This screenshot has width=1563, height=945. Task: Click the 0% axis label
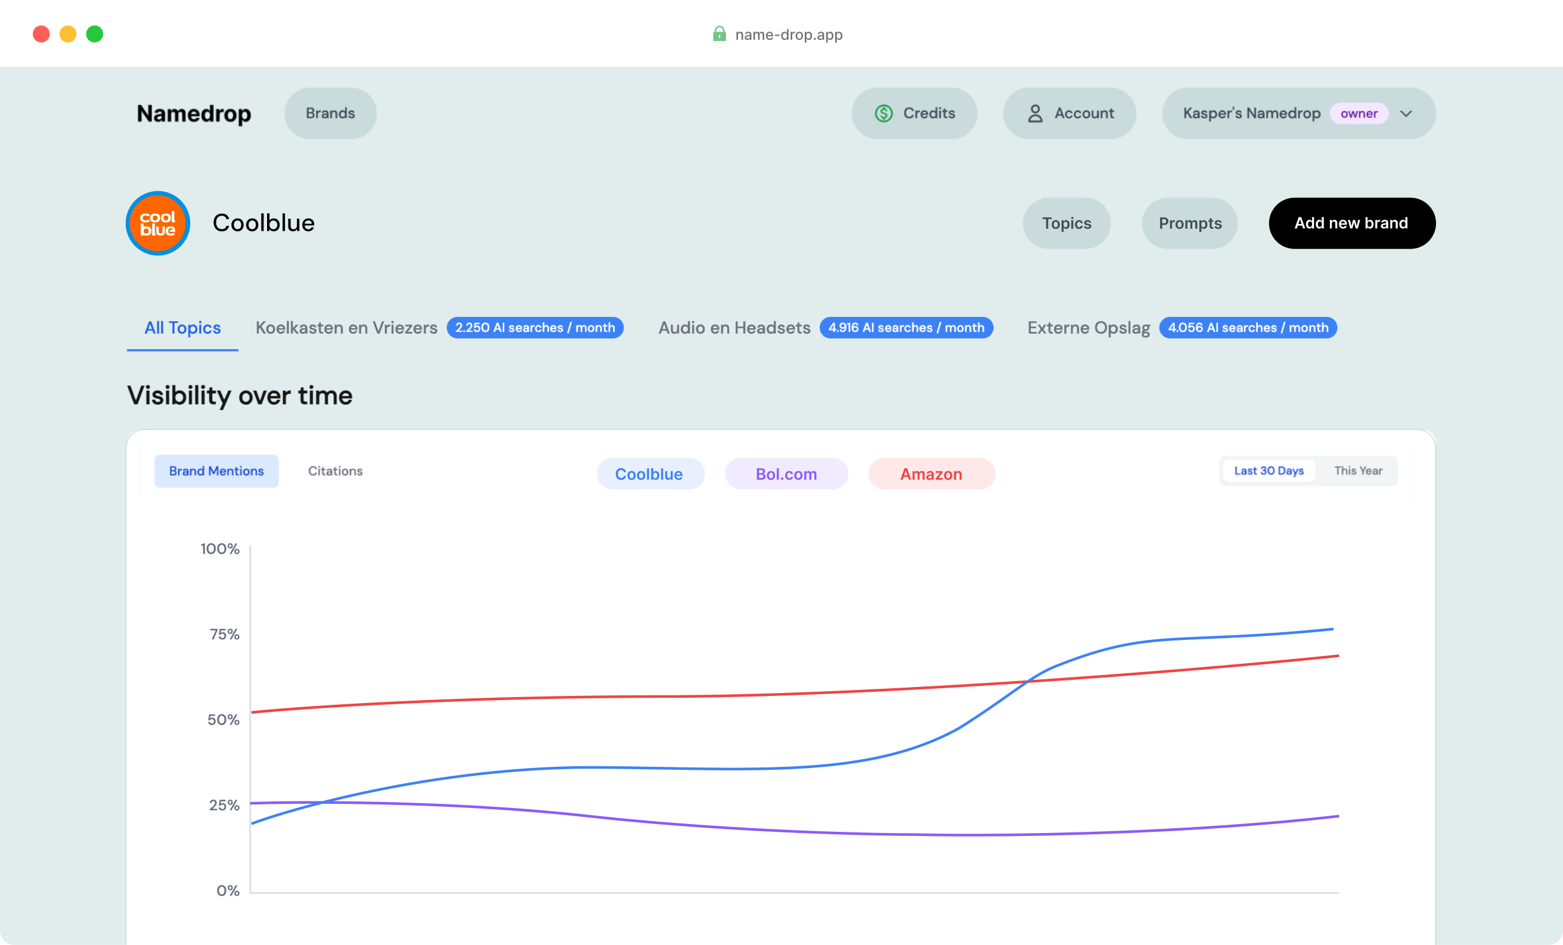pyautogui.click(x=228, y=891)
